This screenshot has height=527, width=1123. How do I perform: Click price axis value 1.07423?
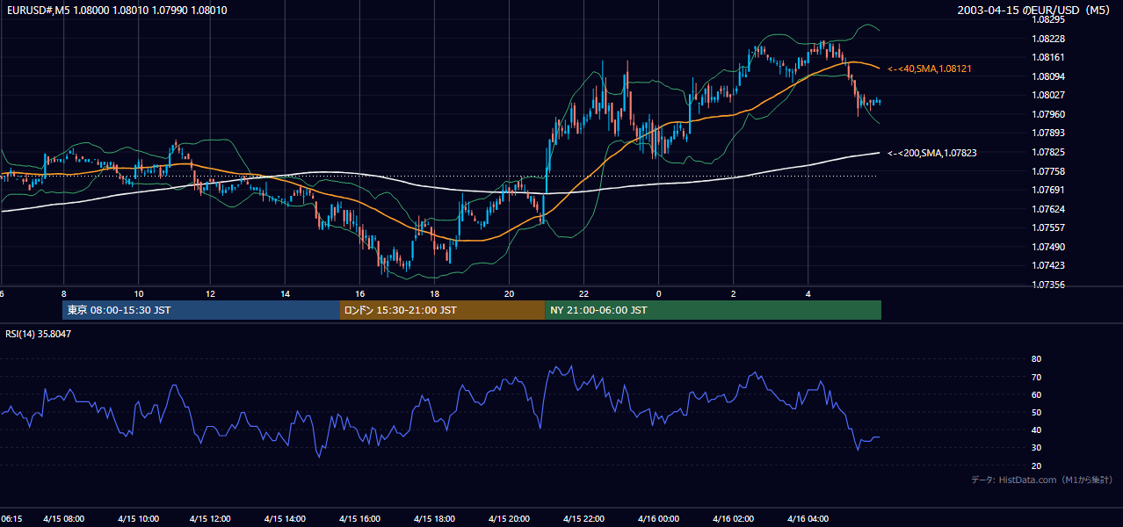coord(1048,265)
